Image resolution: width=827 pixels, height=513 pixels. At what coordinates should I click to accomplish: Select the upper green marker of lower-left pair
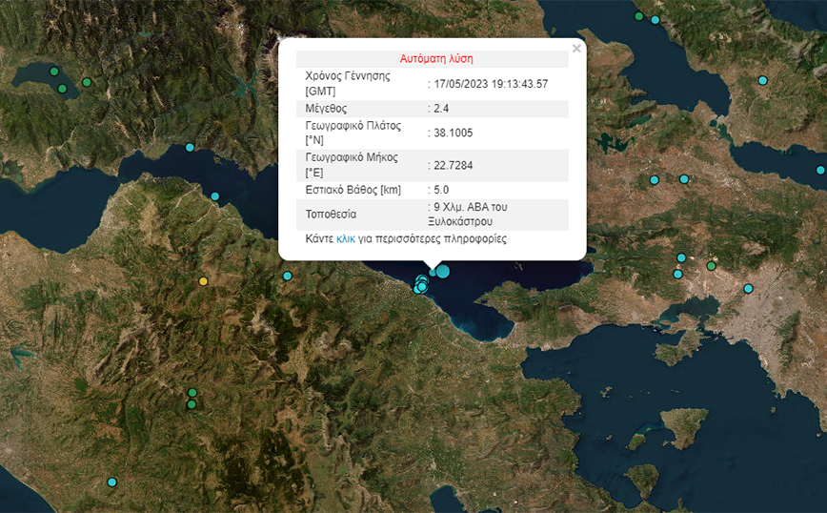[x=192, y=393]
